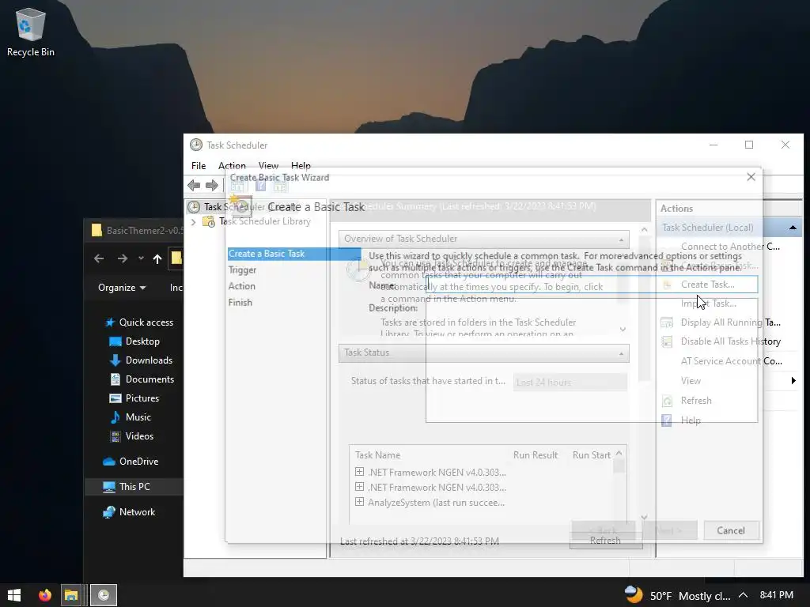Screen dimensions: 810x607
Task: Select the Task Scheduler Library folder icon
Action: point(209,221)
